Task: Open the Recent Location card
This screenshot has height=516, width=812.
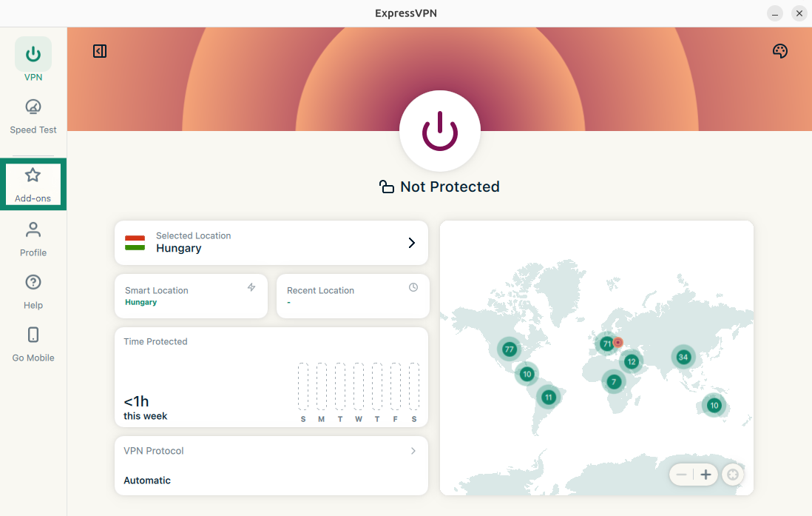Action: click(353, 296)
